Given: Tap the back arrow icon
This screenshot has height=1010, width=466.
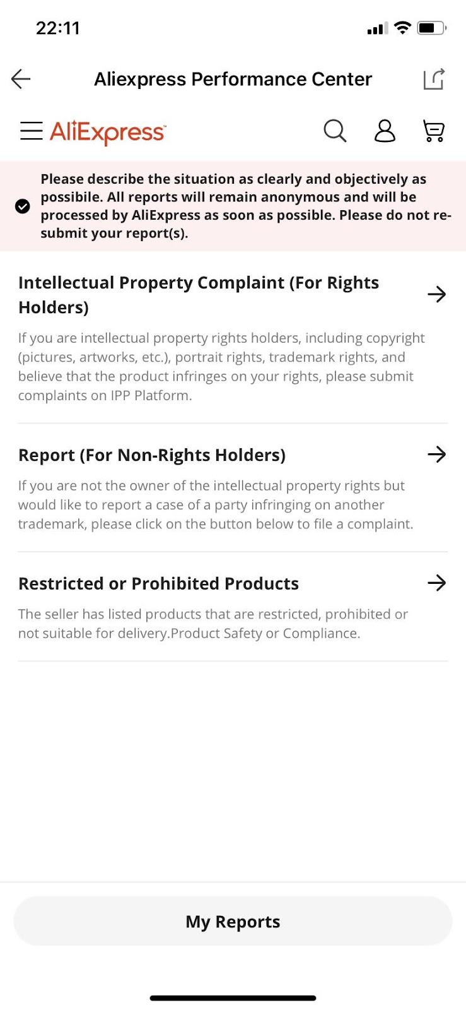Looking at the screenshot, I should pos(21,79).
